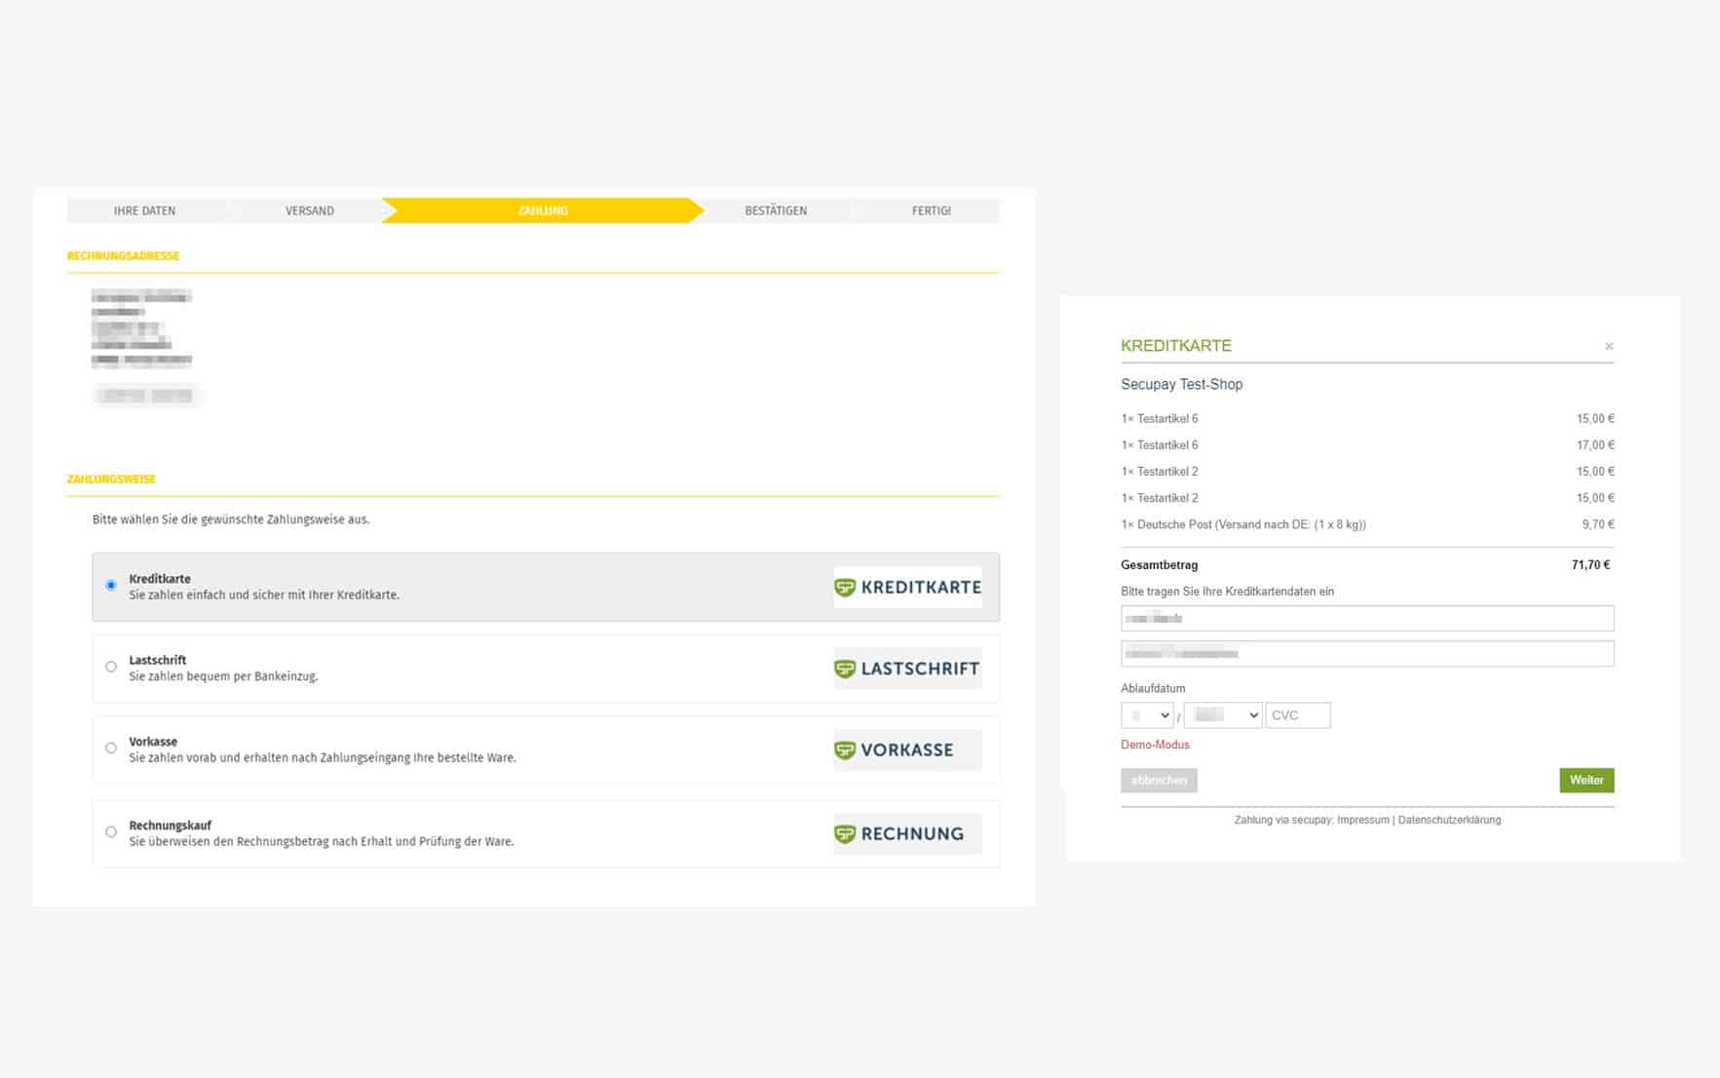Click the secupay RECHNUNG logo icon

pyautogui.click(x=906, y=833)
